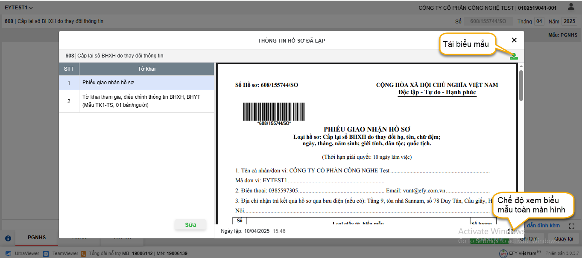Viewport: 582px width, 258px height.
Task: Close the 'Thông tin hồ sơ đã lập' dialog
Action: tap(514, 40)
